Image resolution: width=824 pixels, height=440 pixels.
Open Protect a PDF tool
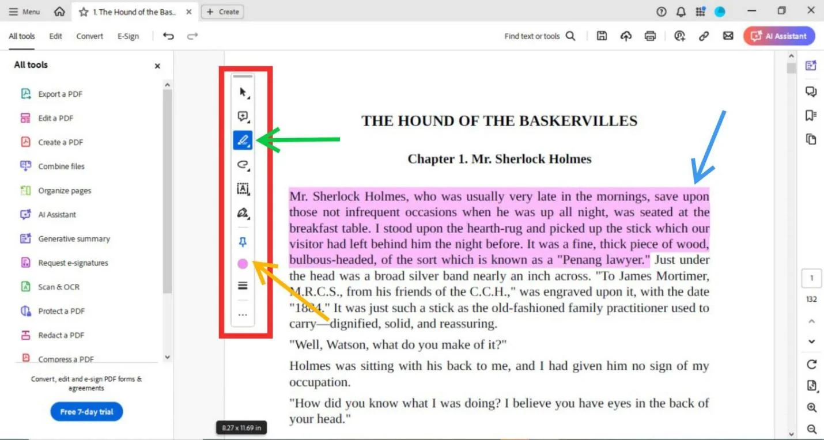tap(52, 311)
